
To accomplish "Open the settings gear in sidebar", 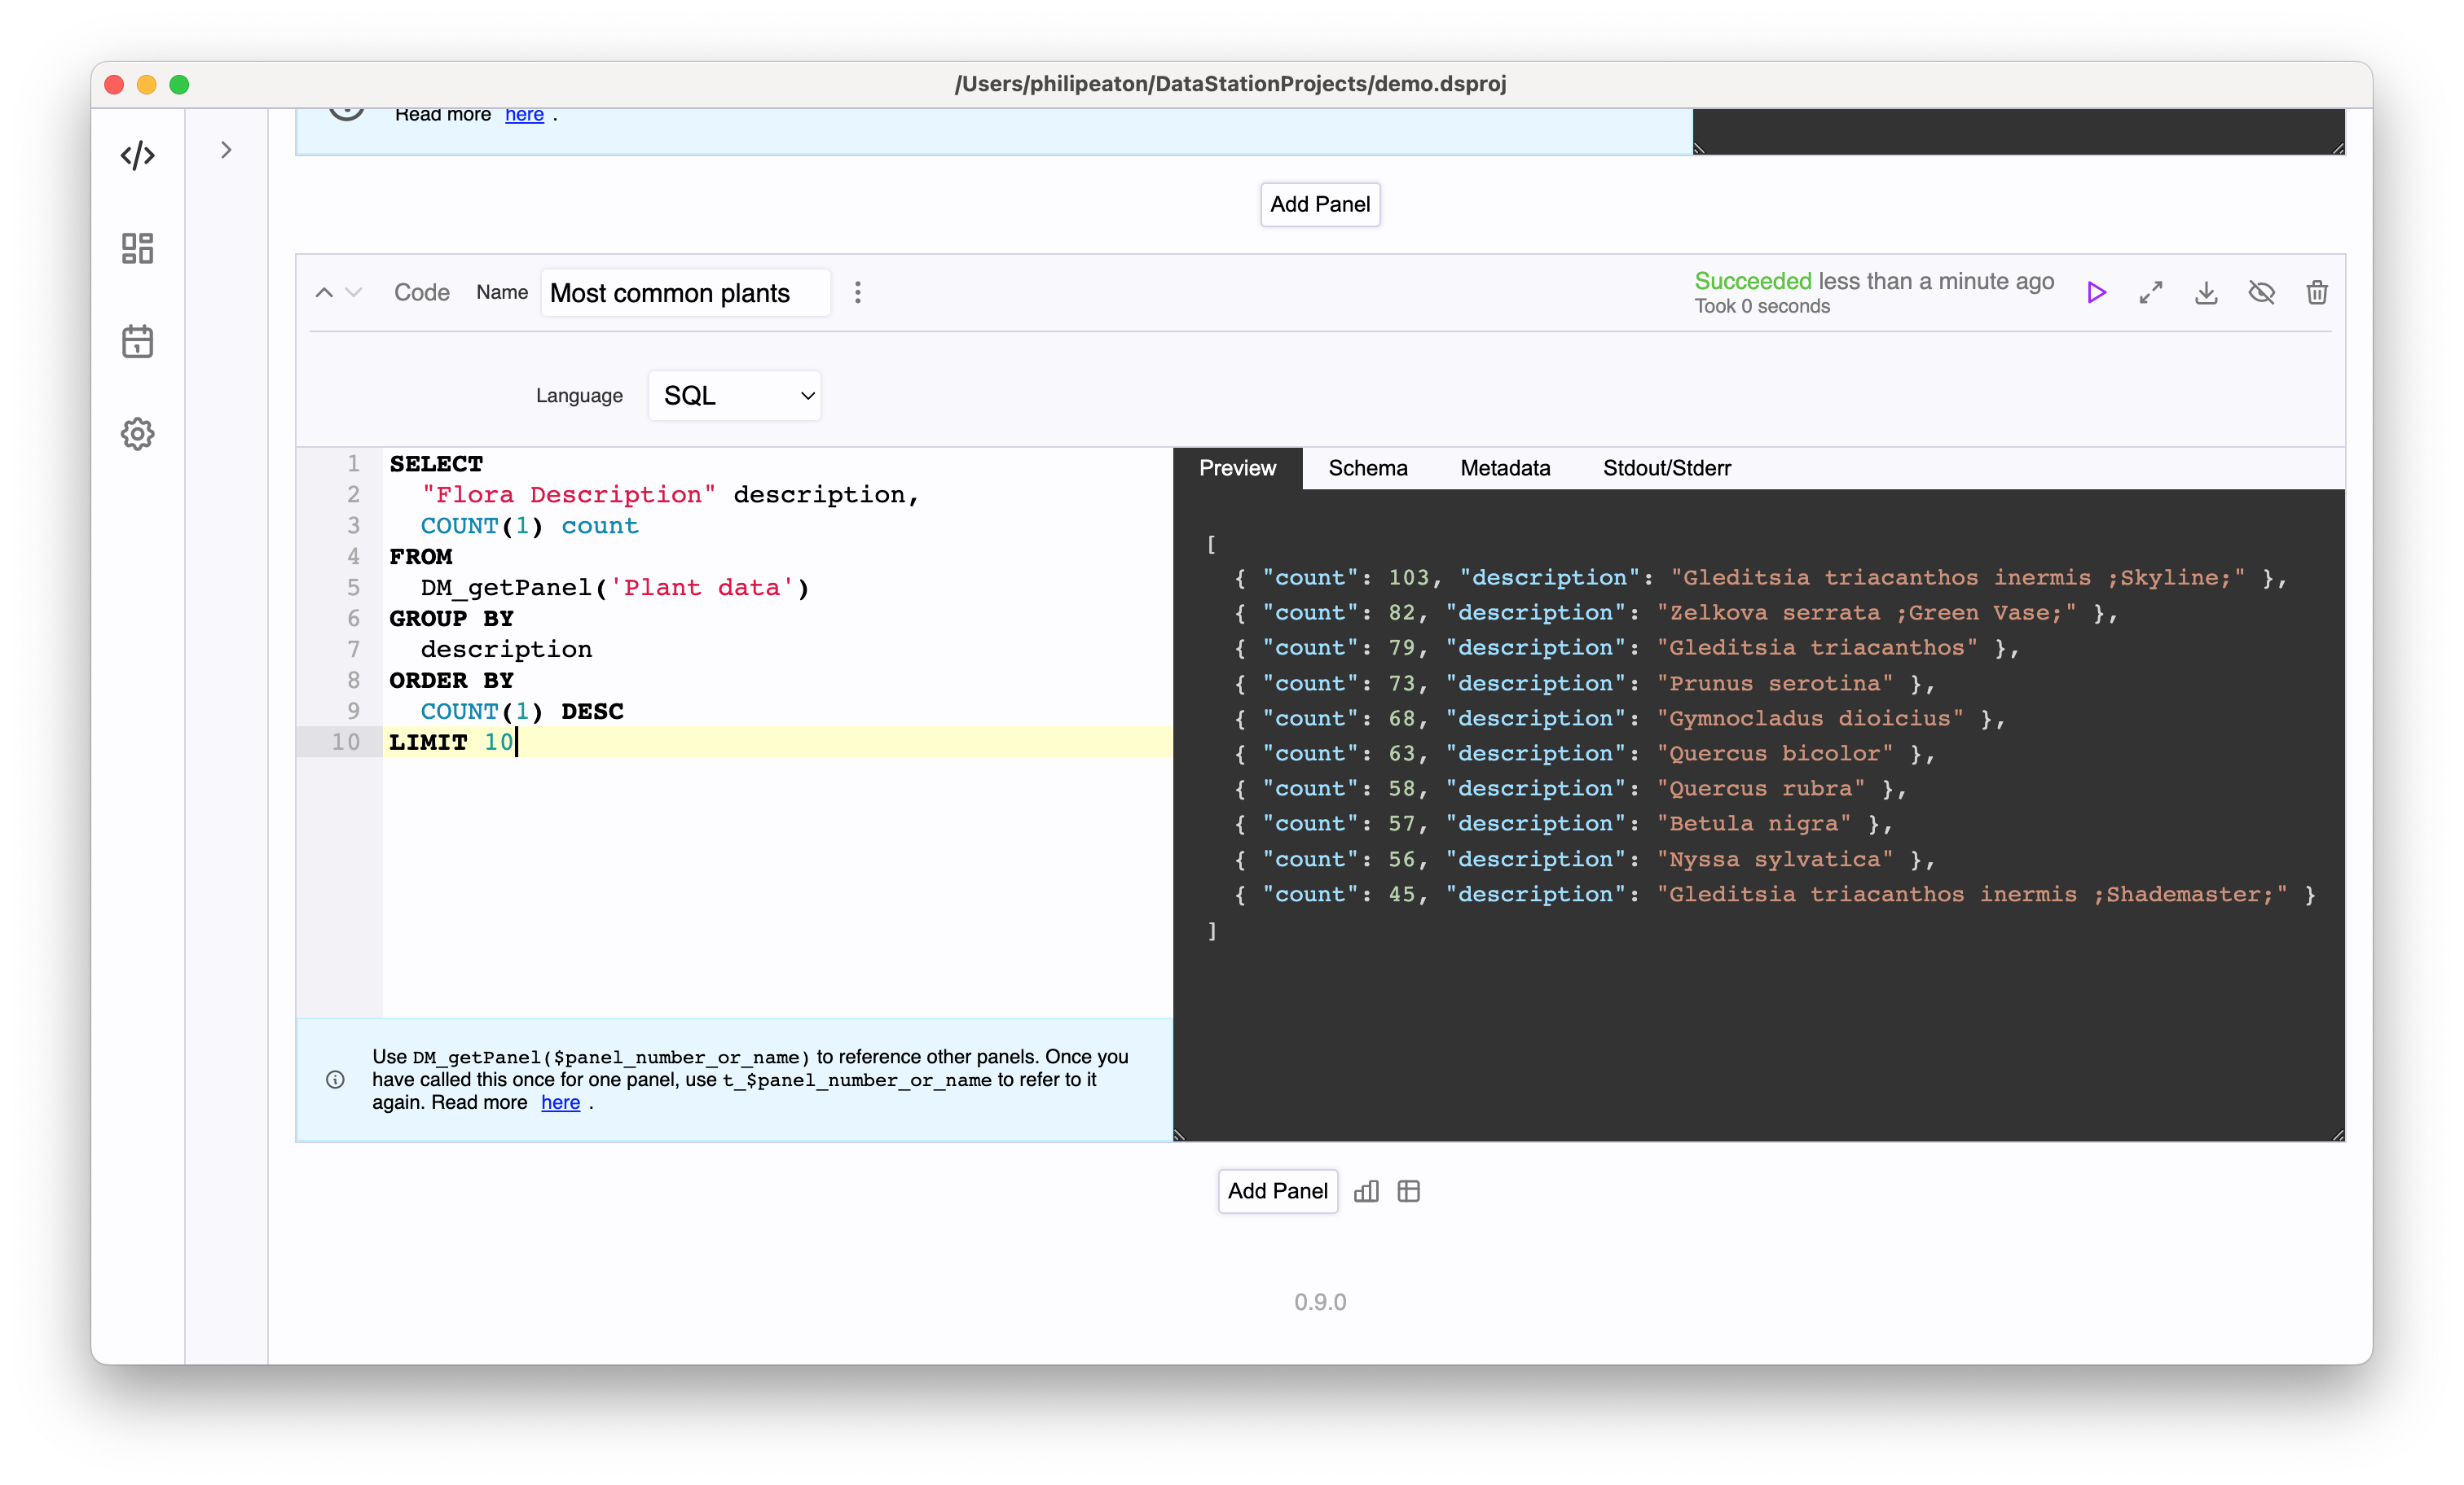I will [x=138, y=434].
